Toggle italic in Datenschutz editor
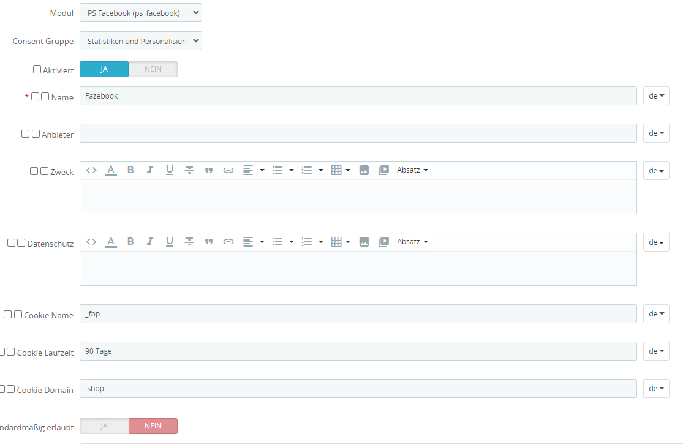The image size is (683, 445). point(150,242)
